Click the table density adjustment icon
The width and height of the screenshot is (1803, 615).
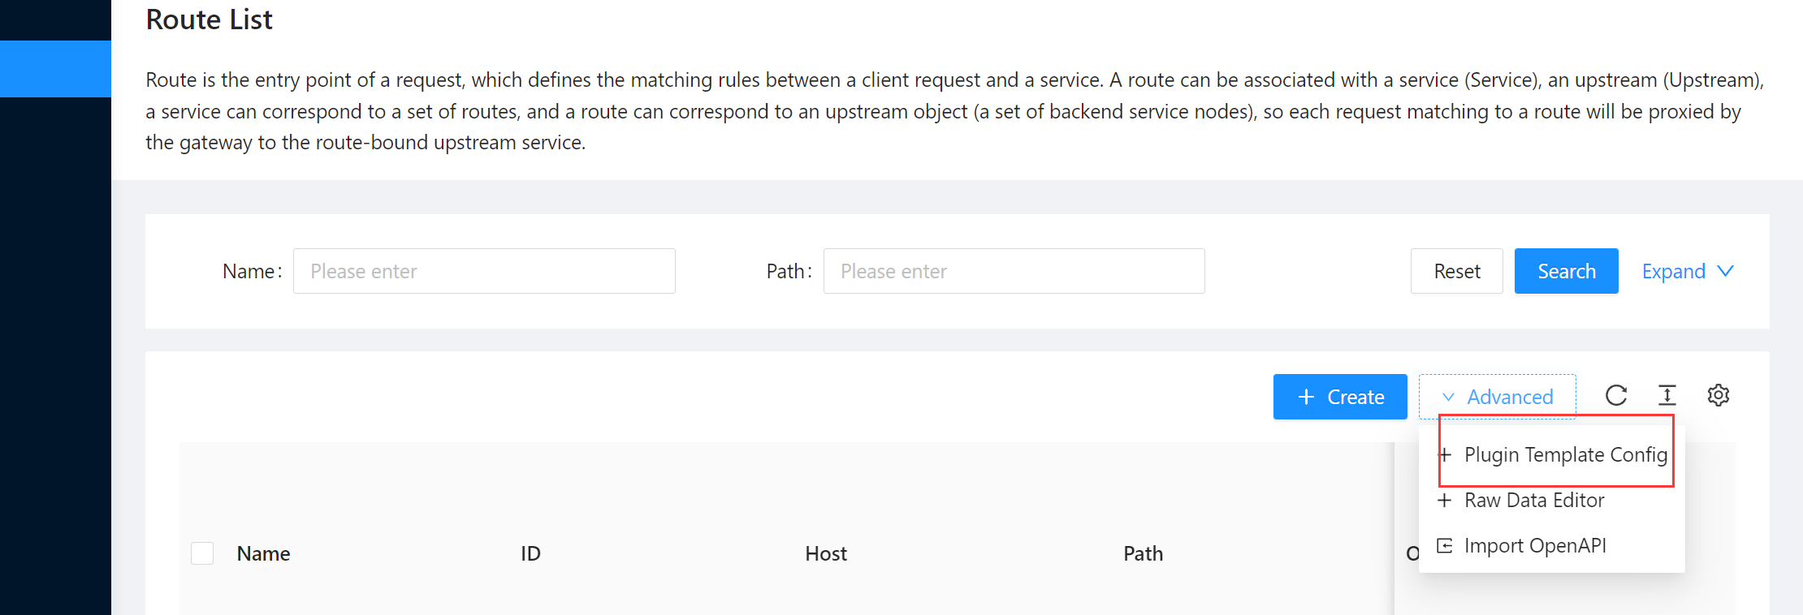(1667, 395)
